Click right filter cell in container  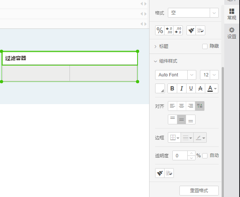pyautogui.click(x=104, y=73)
